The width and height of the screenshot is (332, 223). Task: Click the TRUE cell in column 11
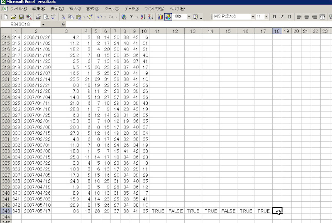pyautogui.click(x=158, y=211)
